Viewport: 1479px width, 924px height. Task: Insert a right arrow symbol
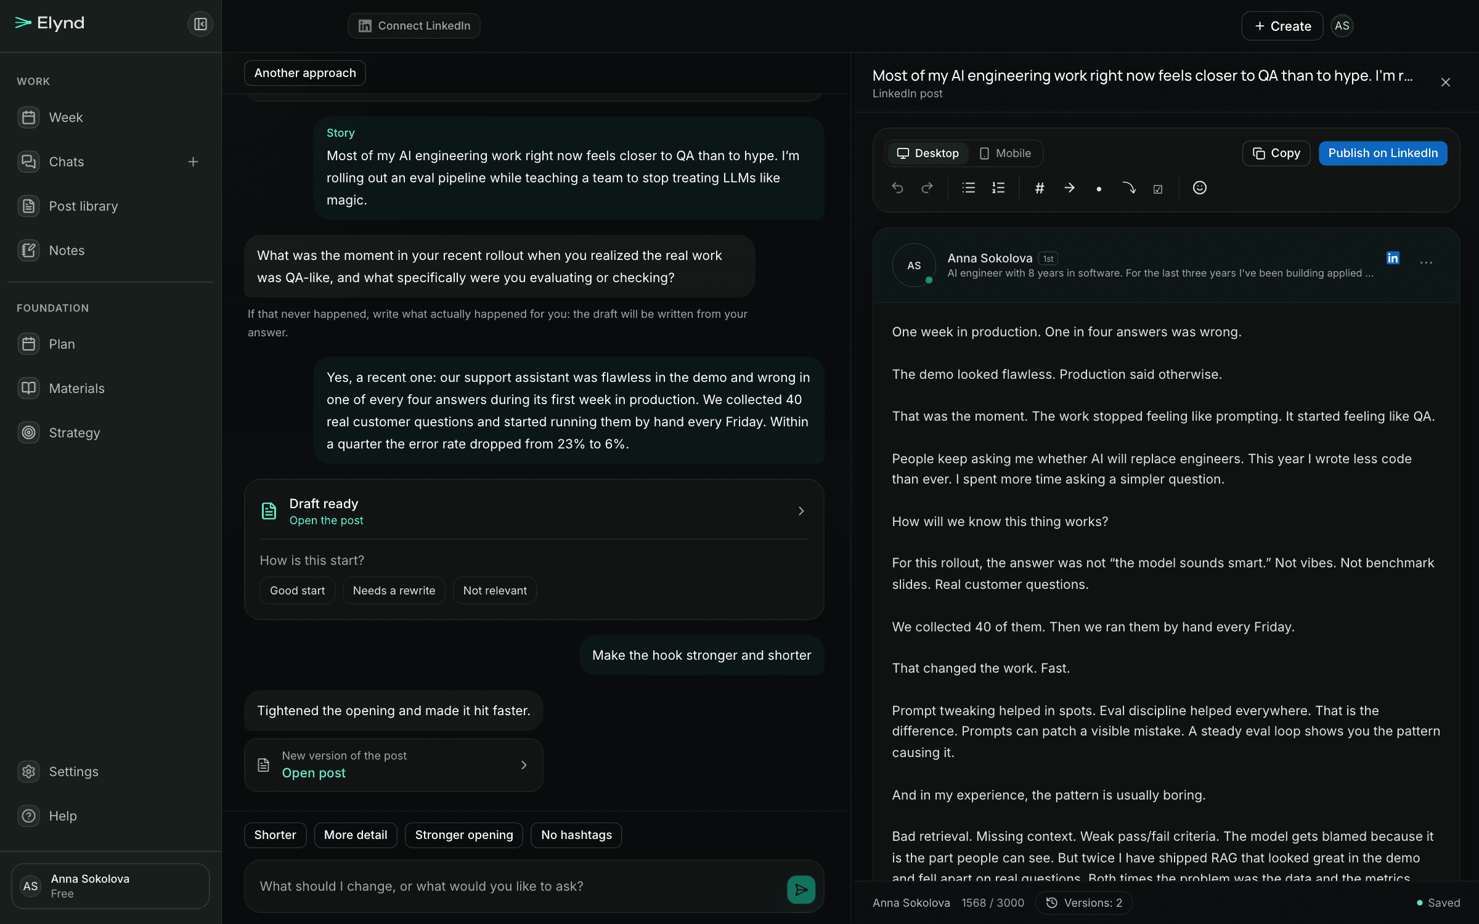[1069, 188]
